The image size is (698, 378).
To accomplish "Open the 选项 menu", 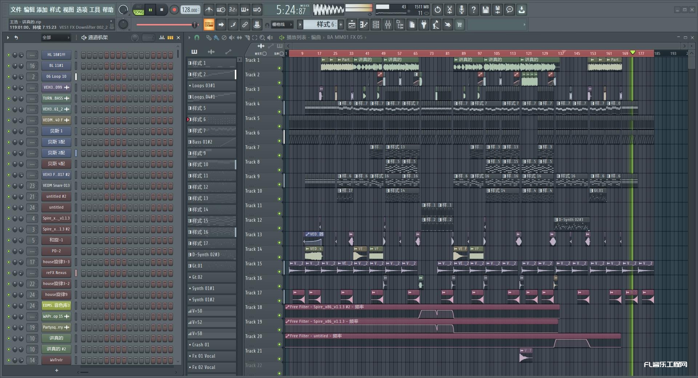I will (x=82, y=10).
